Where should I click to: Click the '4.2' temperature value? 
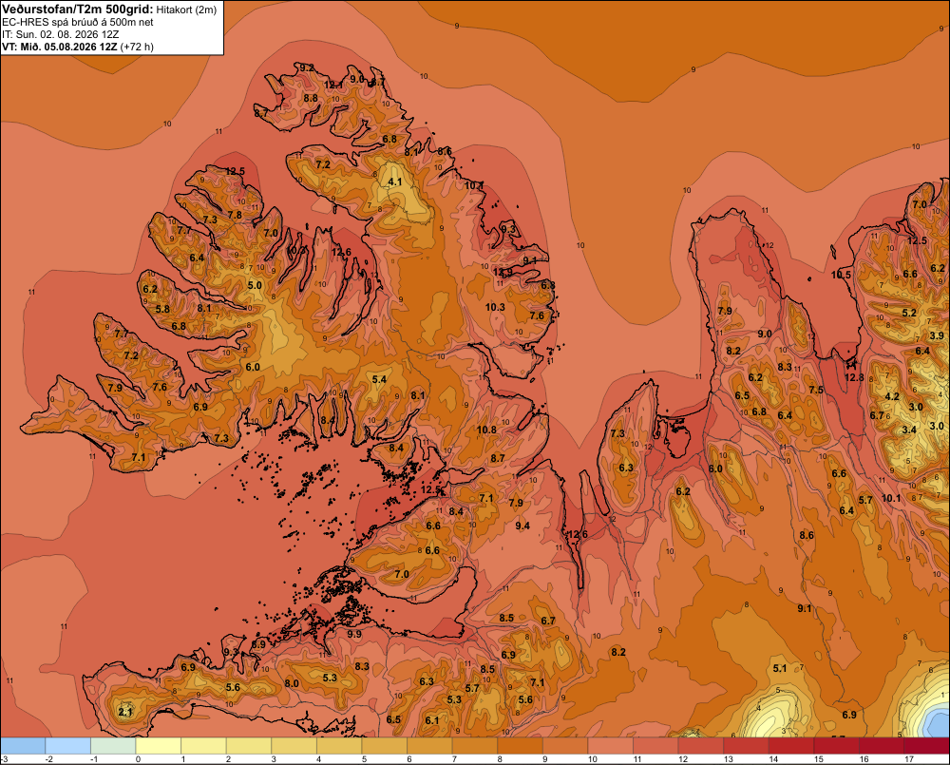point(892,396)
